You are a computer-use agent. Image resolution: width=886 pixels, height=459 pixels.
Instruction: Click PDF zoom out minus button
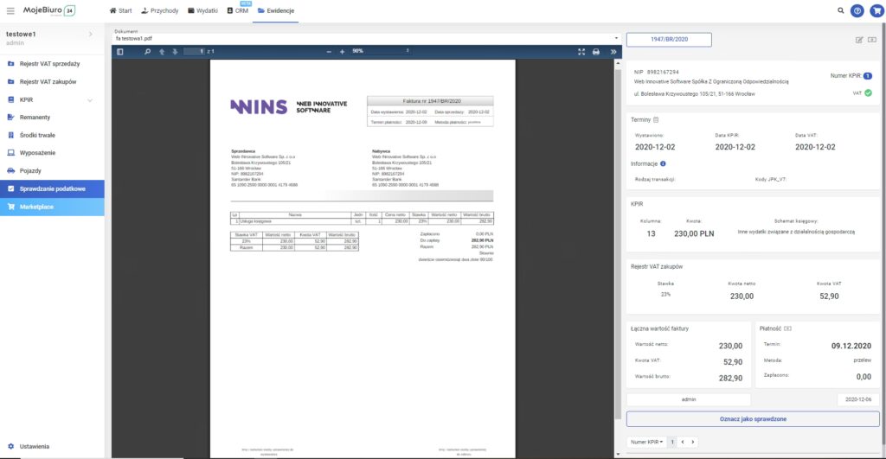[329, 52]
